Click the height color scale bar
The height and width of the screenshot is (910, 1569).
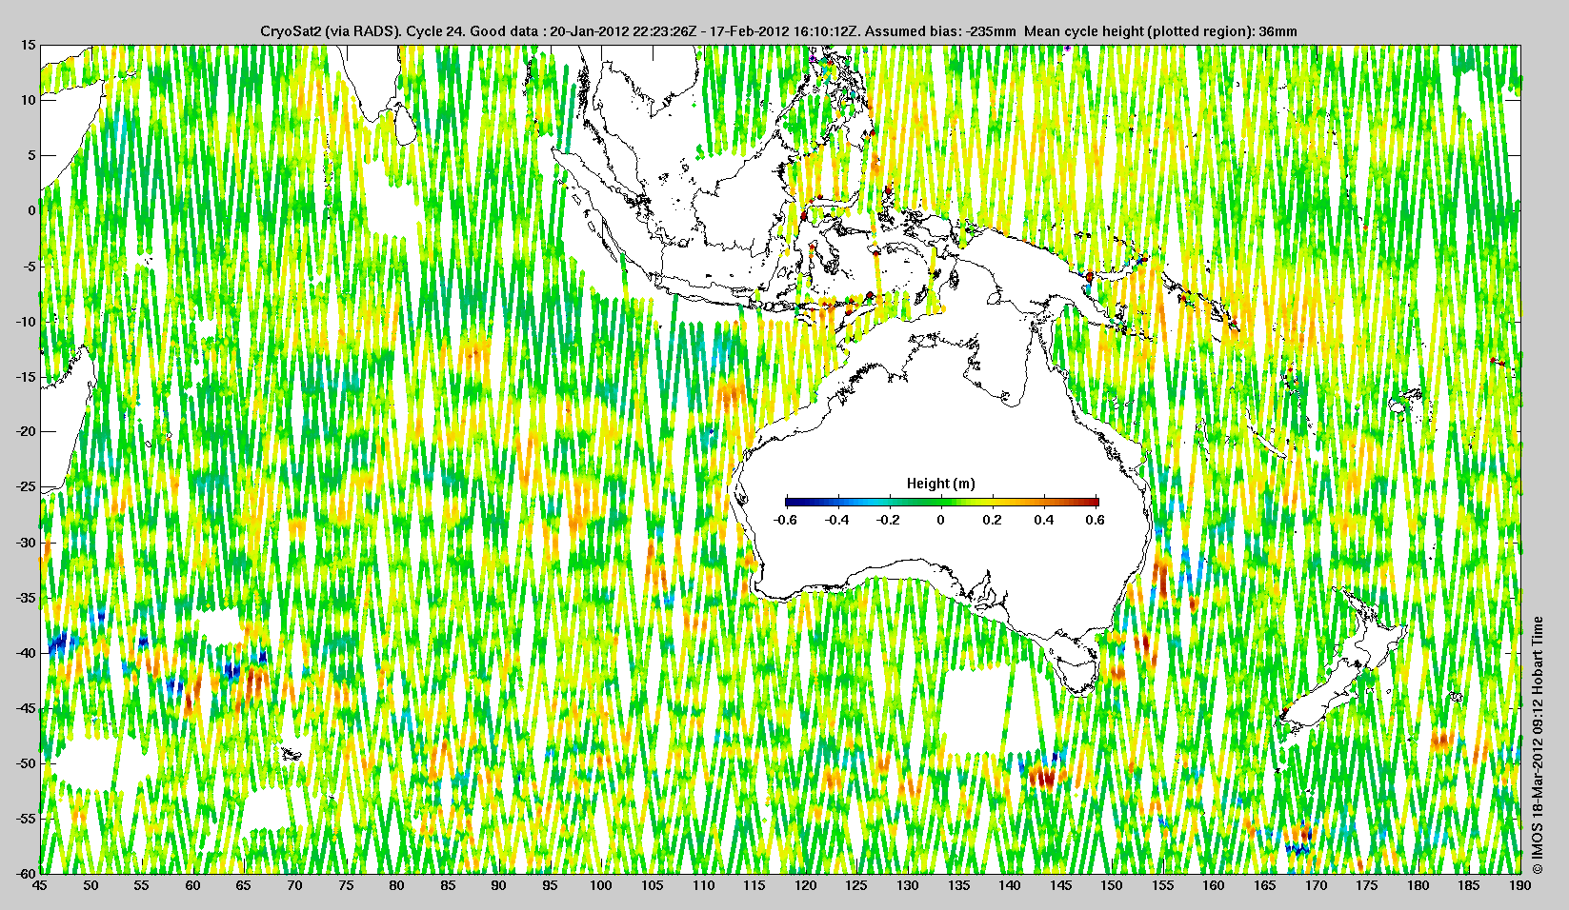point(942,502)
